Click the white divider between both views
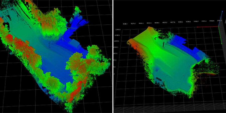The image size is (226, 113). coord(113,56)
